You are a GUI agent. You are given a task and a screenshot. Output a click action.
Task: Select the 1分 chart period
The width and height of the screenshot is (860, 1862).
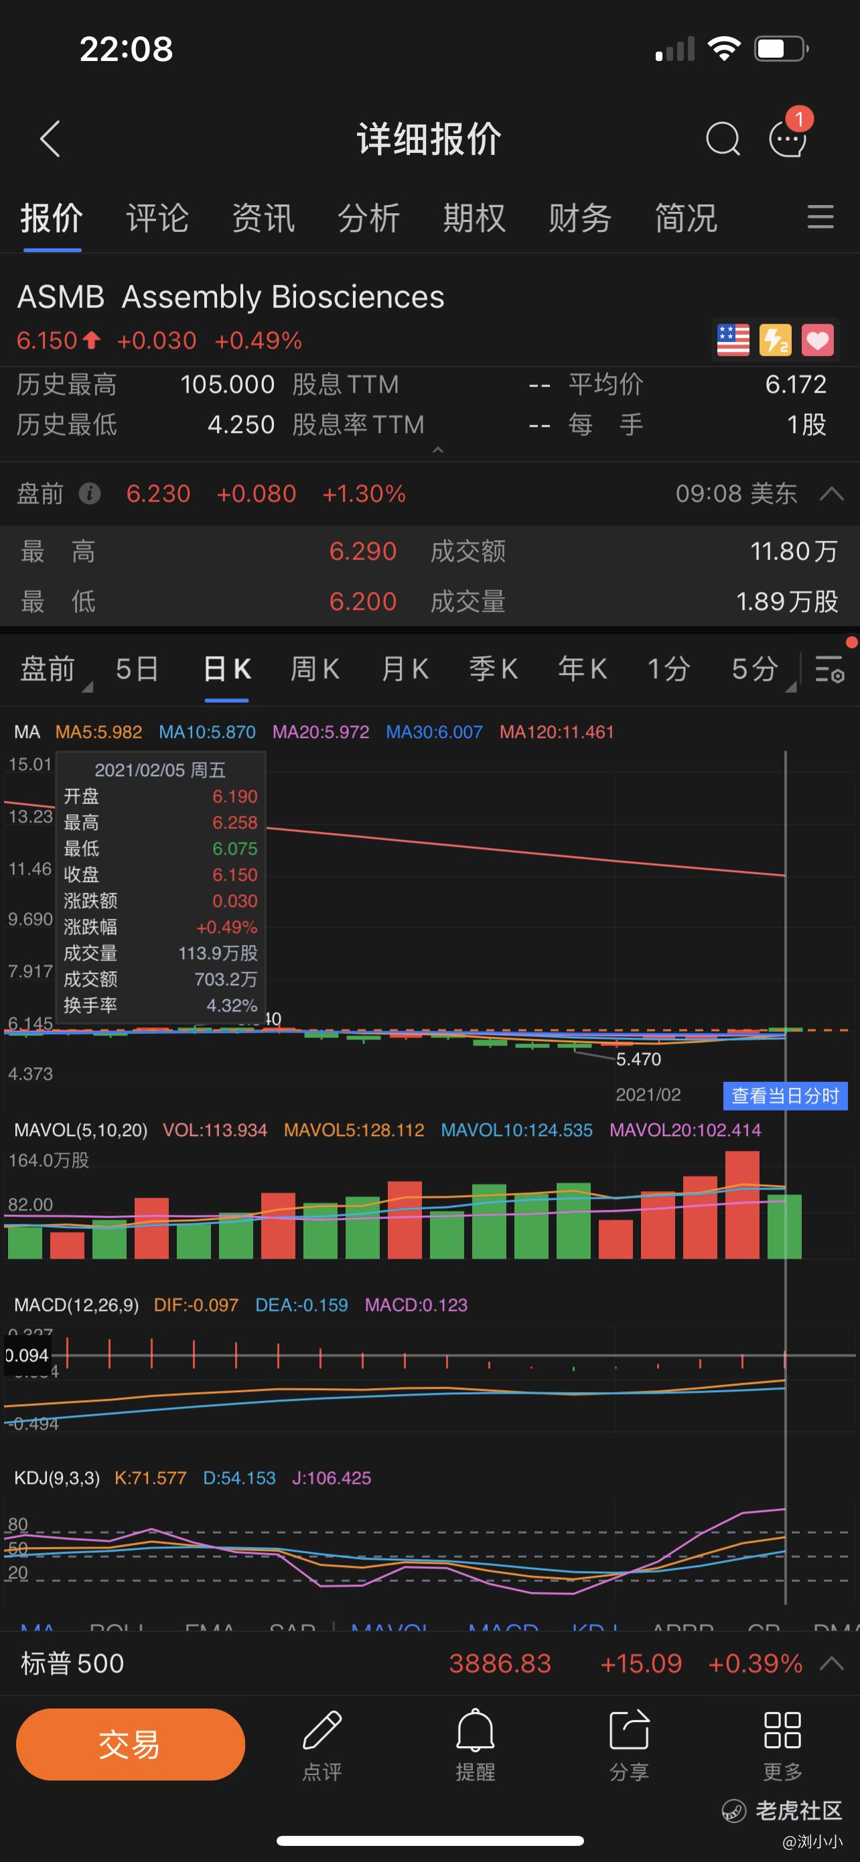tap(668, 669)
